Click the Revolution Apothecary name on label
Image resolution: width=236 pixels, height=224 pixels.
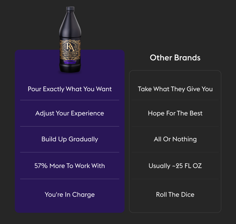coord(70,54)
